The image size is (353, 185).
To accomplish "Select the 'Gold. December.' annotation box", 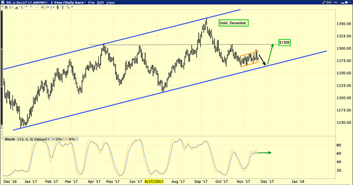I will pos(233,23).
